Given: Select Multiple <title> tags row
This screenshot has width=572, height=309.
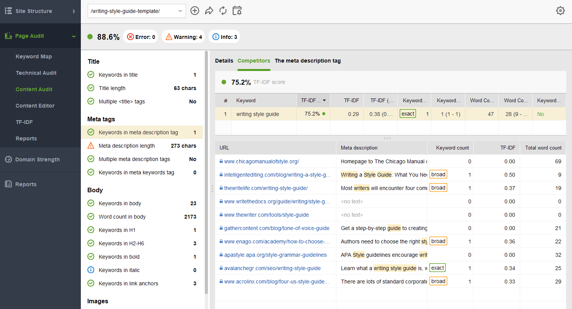Looking at the screenshot, I should pos(142,101).
